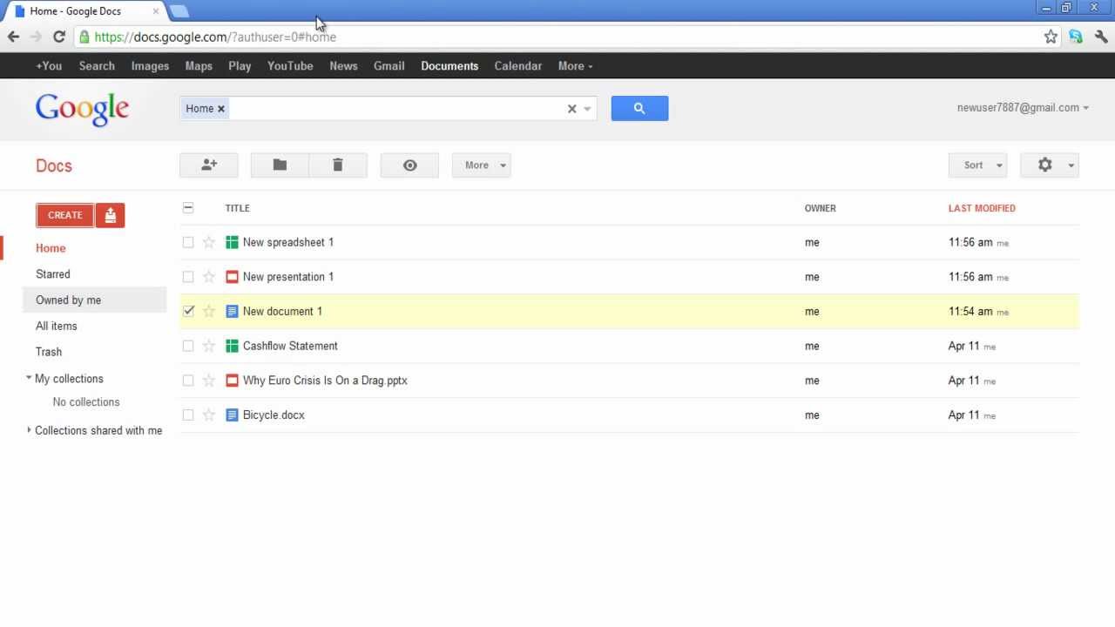Open Maps in the Google bar
The width and height of the screenshot is (1115, 627).
[199, 66]
